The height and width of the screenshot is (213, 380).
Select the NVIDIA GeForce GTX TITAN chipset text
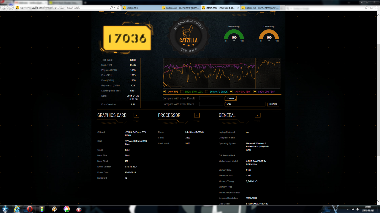click(135, 134)
